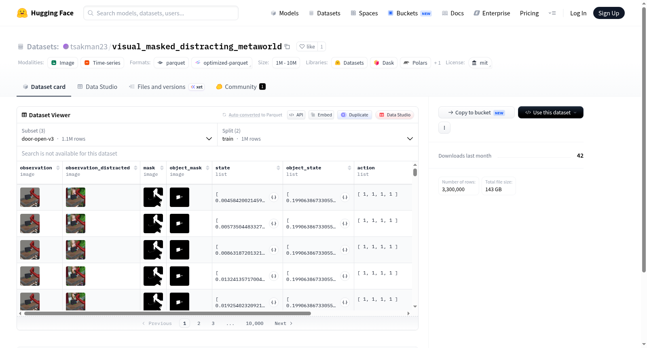This screenshot has height=348, width=647.
Task: Open the Split train dropdown
Action: click(318, 135)
